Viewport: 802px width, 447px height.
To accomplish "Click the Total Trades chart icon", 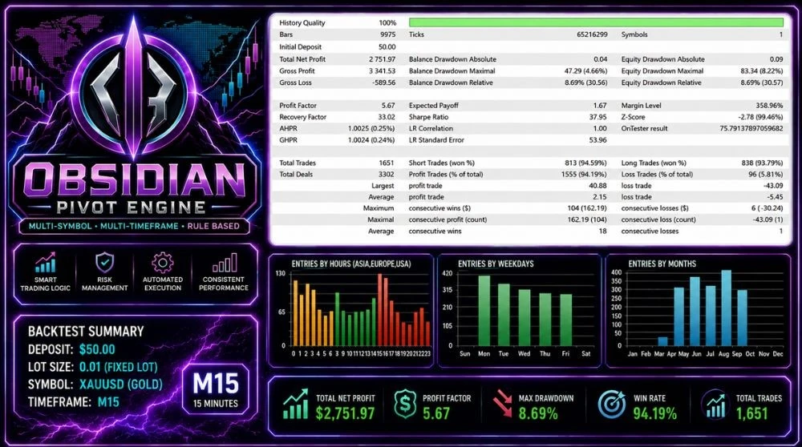I will [715, 404].
